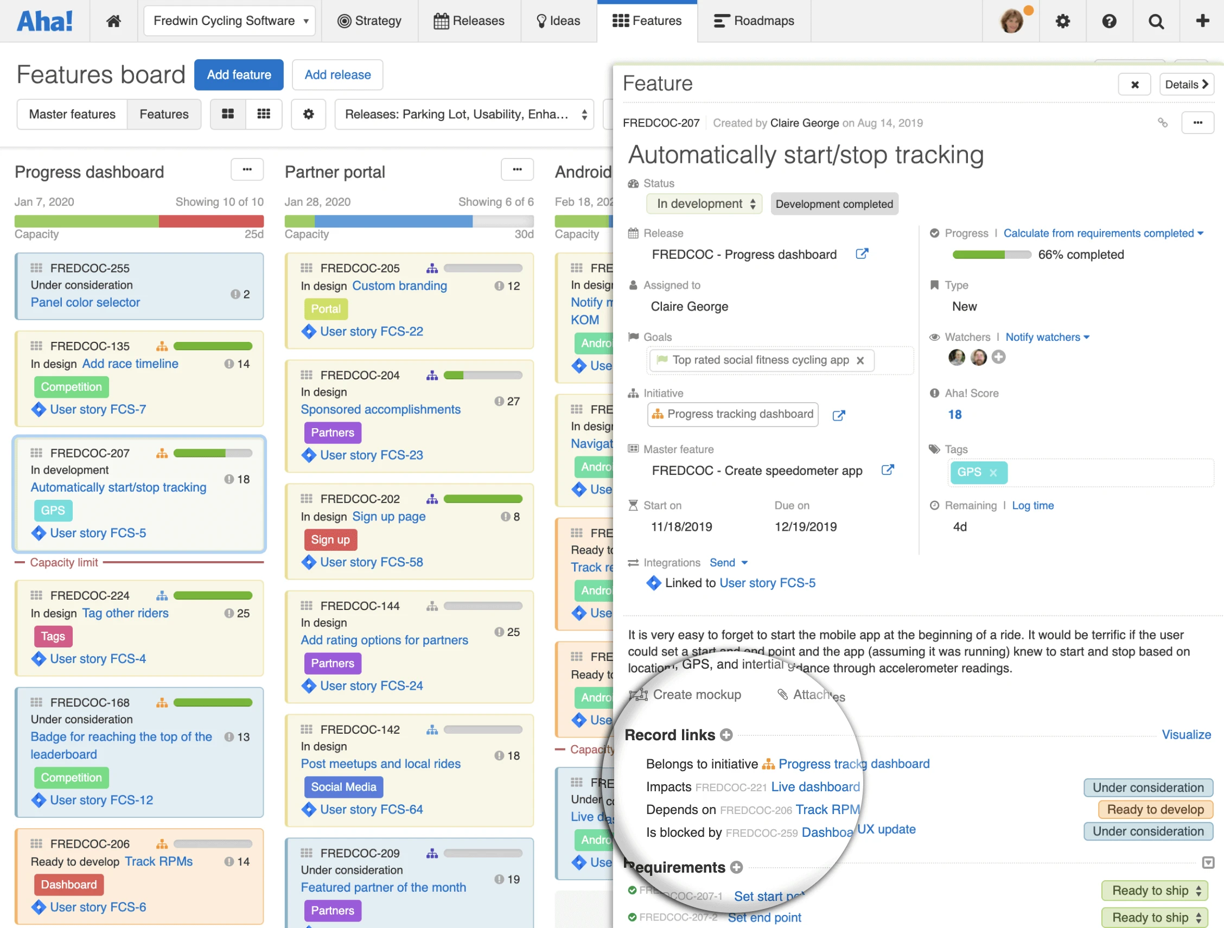
Task: Open the Releases filter dropdown
Action: 464,114
